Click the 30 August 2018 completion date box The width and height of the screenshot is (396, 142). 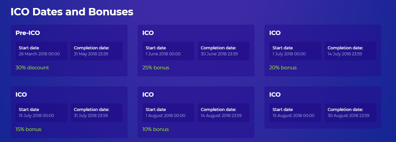(x=350, y=113)
